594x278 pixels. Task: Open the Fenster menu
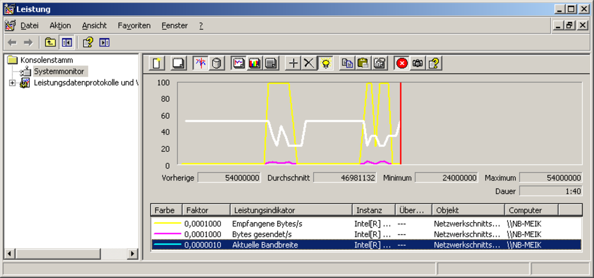click(174, 26)
